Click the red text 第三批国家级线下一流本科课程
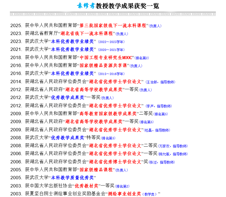226x197 pixels. coord(113,25)
